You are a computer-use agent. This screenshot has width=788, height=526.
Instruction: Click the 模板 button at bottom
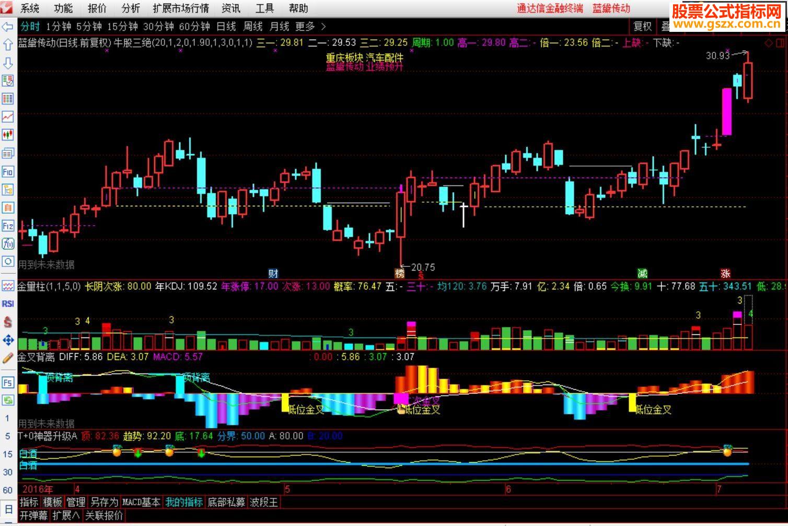[52, 502]
